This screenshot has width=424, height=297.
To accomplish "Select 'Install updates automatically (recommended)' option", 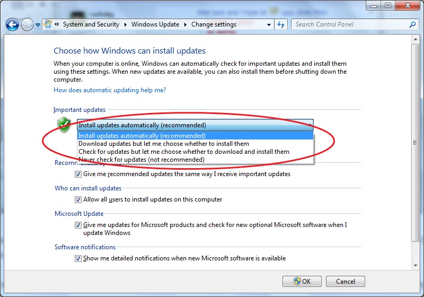I will point(195,136).
